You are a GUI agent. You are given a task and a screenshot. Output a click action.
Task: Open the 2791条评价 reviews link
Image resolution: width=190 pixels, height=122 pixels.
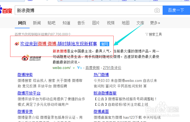(112, 68)
